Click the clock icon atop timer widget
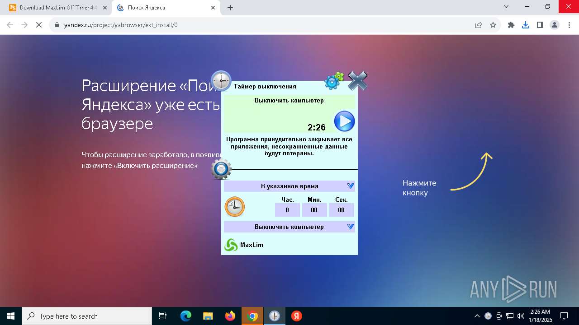Viewport: 579px width, 325px height. tap(221, 81)
